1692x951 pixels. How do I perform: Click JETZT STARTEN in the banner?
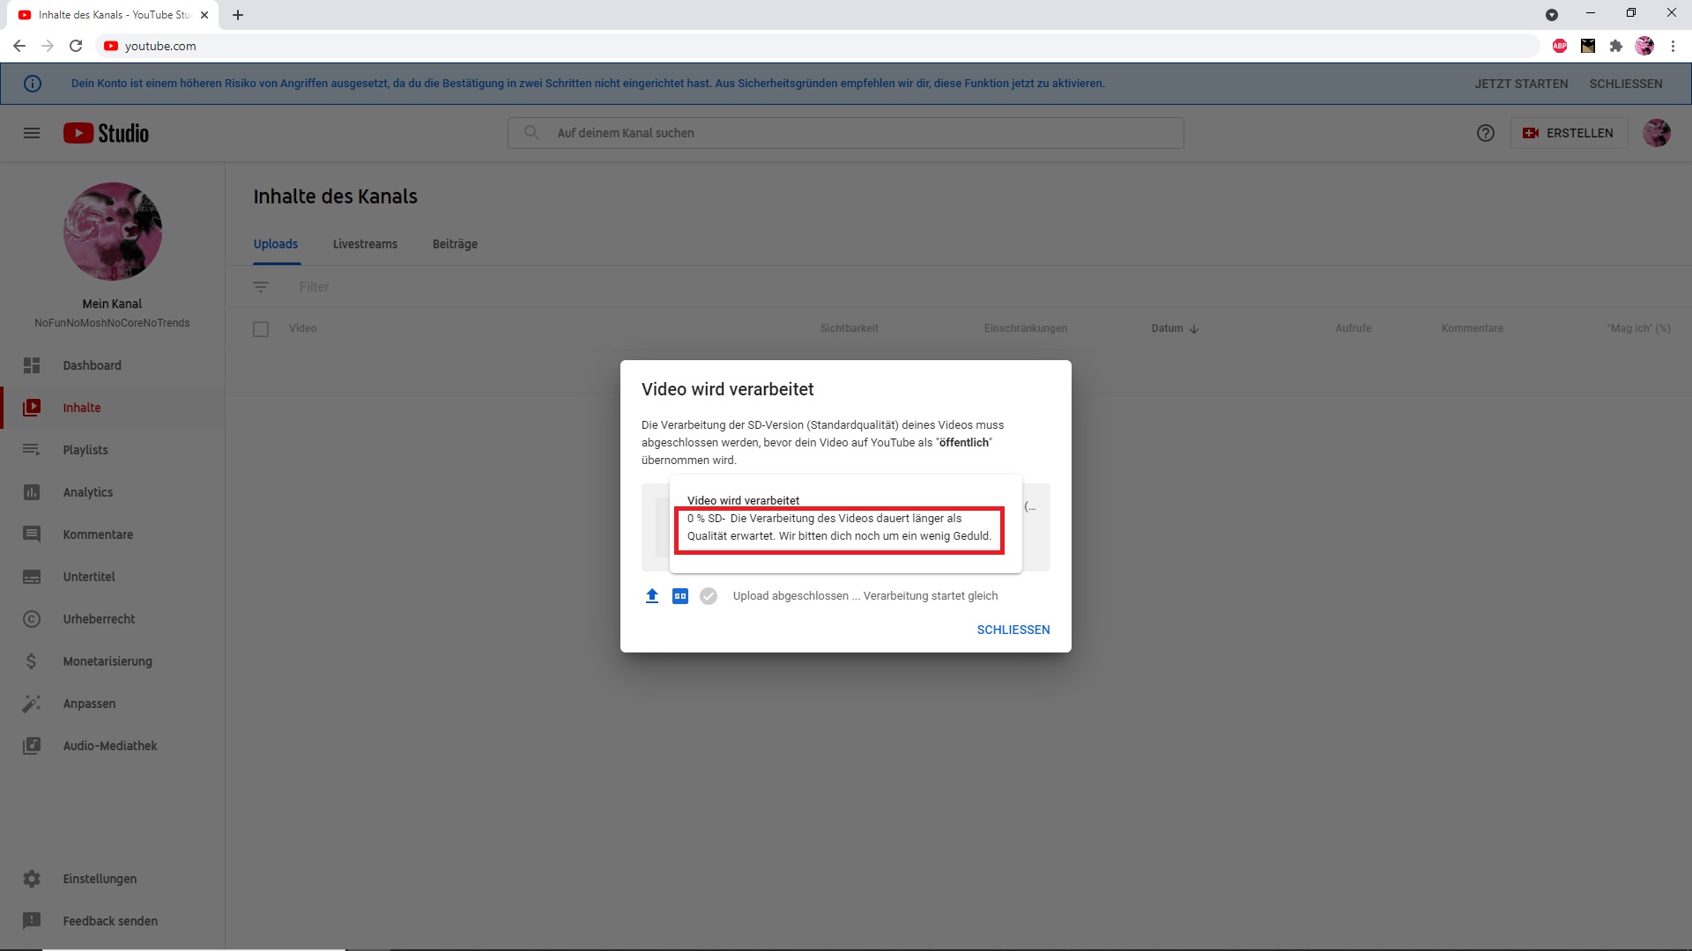(x=1522, y=84)
